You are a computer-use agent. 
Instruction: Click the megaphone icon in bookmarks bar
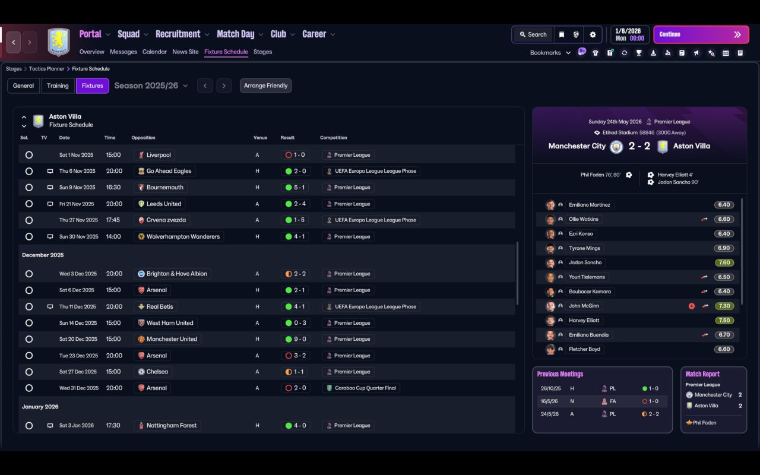[696, 53]
